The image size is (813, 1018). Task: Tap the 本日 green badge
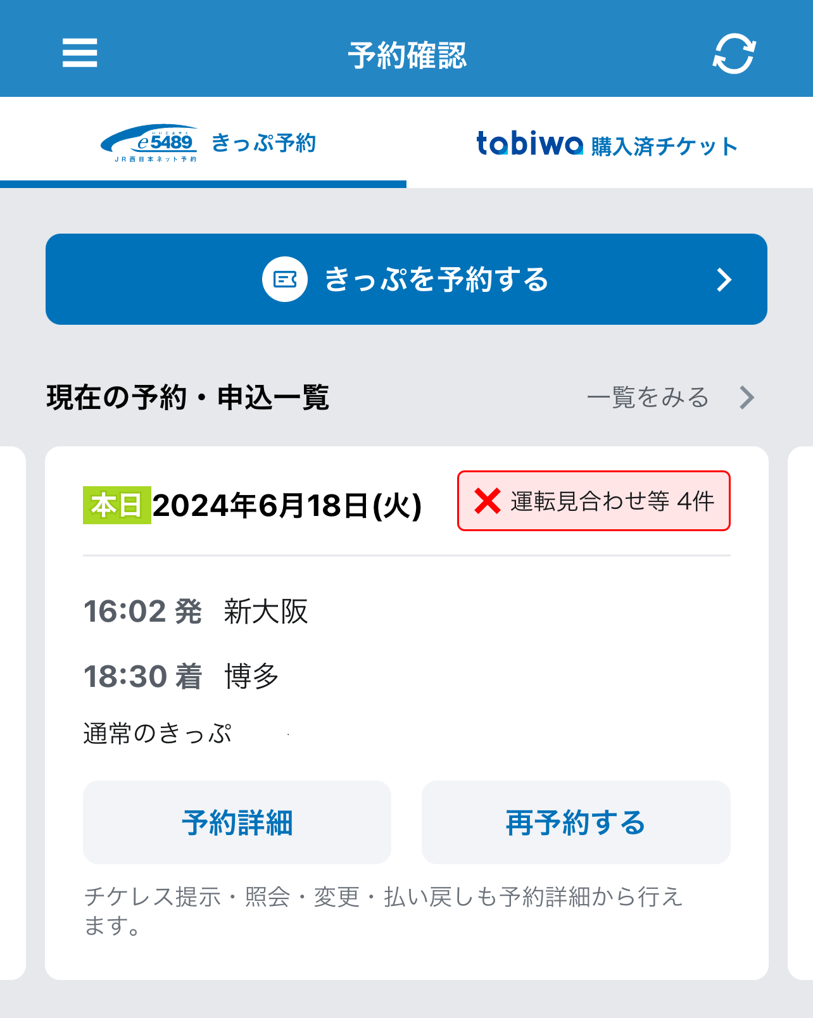(x=117, y=505)
